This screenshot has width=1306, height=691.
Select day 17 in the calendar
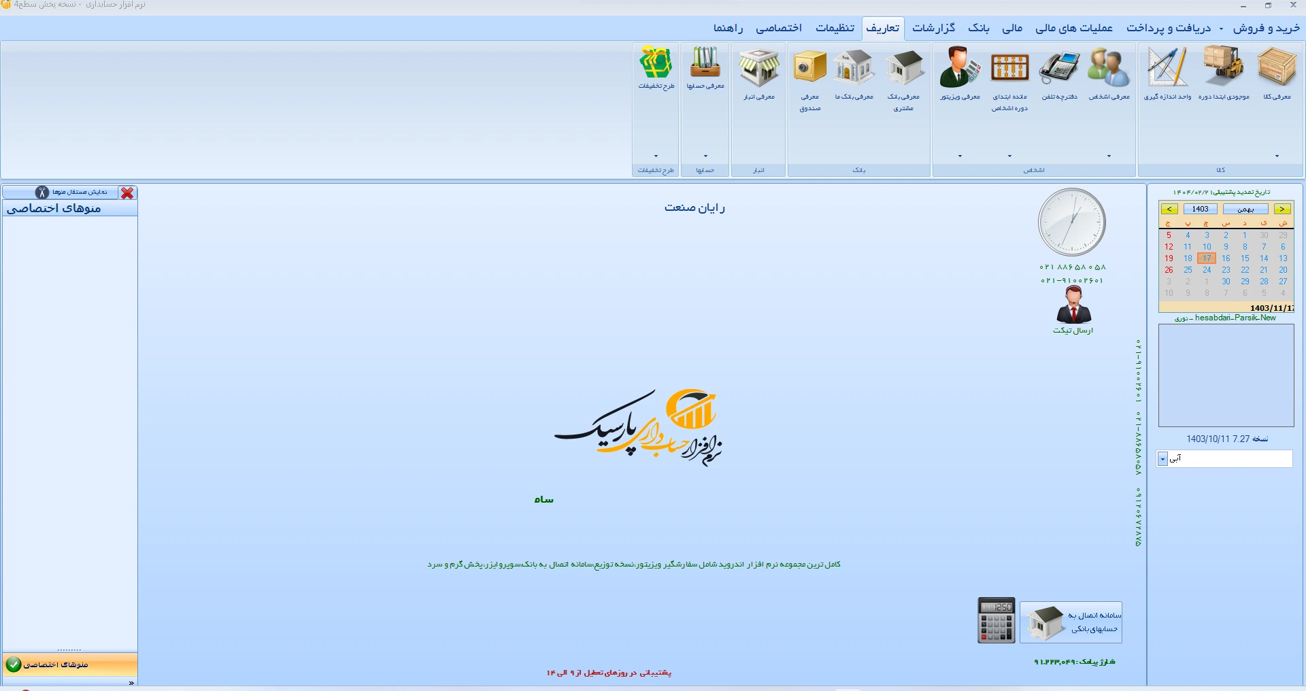point(1207,258)
